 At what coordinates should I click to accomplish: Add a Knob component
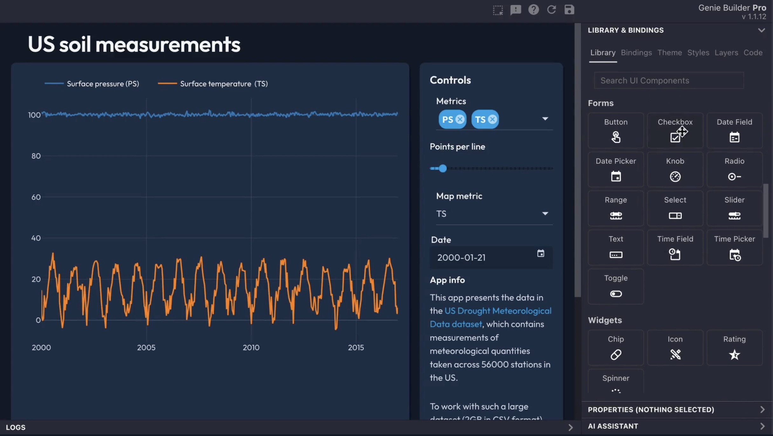click(675, 169)
